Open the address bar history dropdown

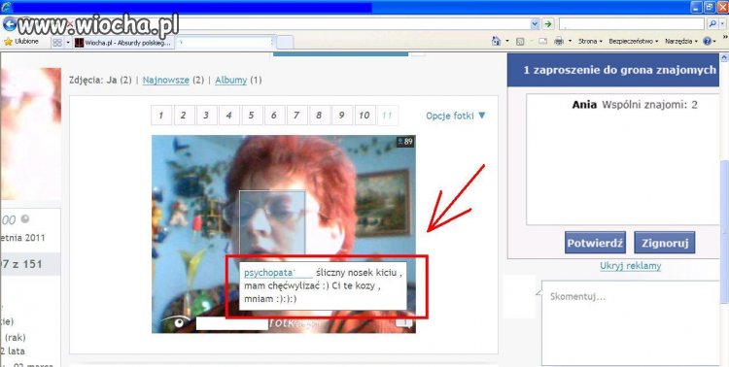point(536,24)
